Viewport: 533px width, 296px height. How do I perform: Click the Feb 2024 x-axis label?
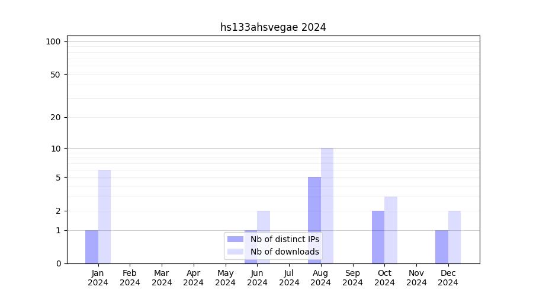pyautogui.click(x=130, y=278)
